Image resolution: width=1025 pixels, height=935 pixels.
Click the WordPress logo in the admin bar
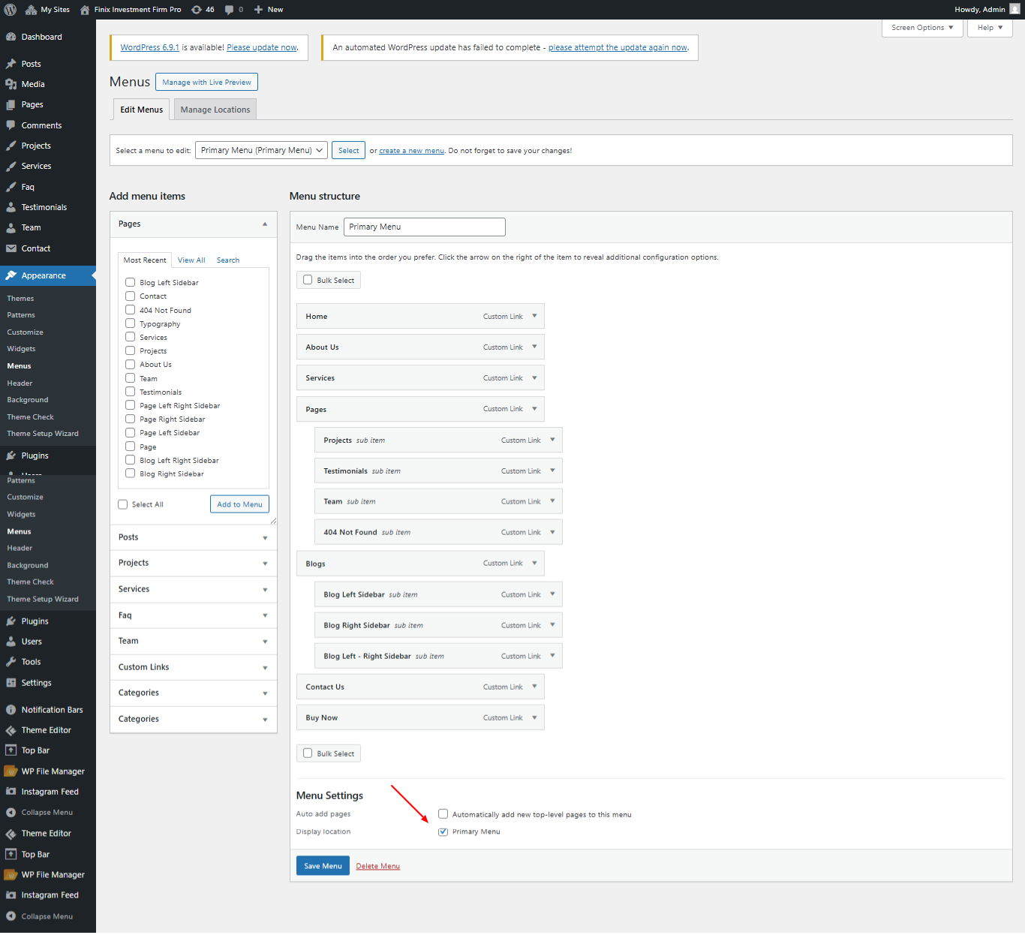point(11,10)
